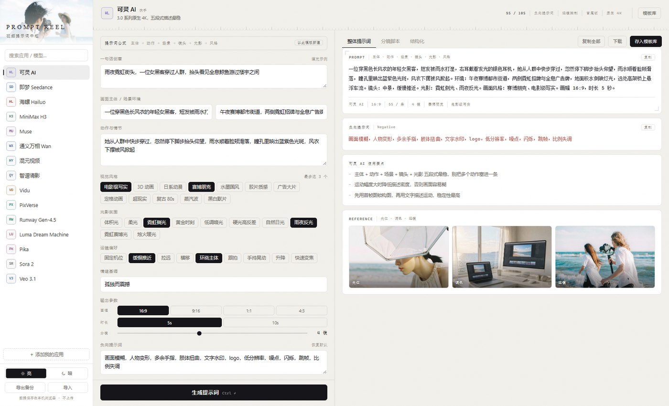
Task: Focus the 搜索应用 / 模型 search field
Action: pos(46,55)
